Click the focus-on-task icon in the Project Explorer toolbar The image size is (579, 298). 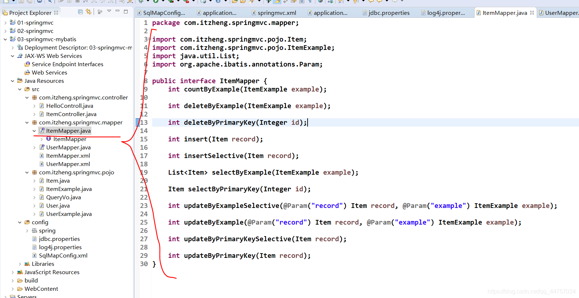[100, 12]
